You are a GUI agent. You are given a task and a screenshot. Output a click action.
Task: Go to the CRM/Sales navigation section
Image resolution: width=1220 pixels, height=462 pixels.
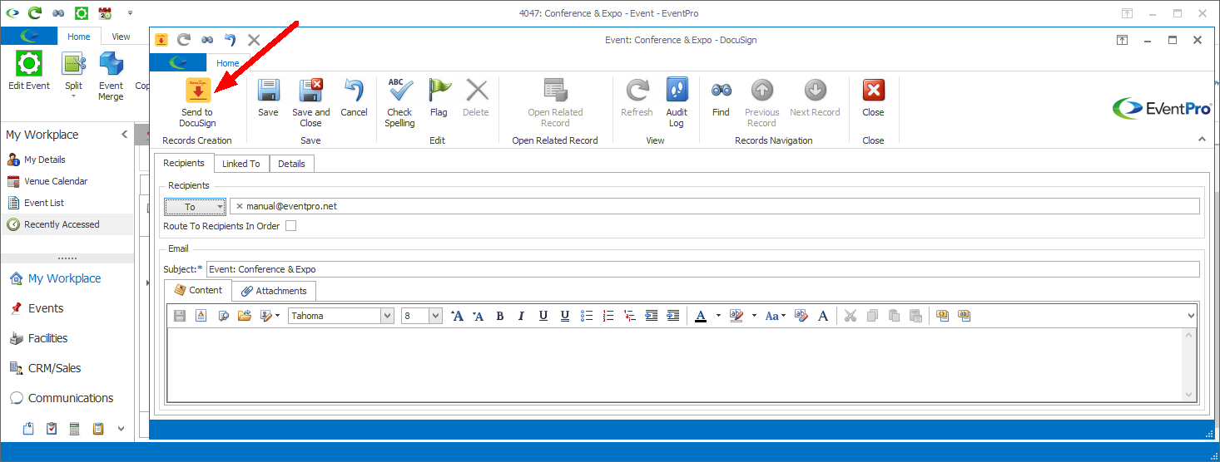pyautogui.click(x=55, y=368)
